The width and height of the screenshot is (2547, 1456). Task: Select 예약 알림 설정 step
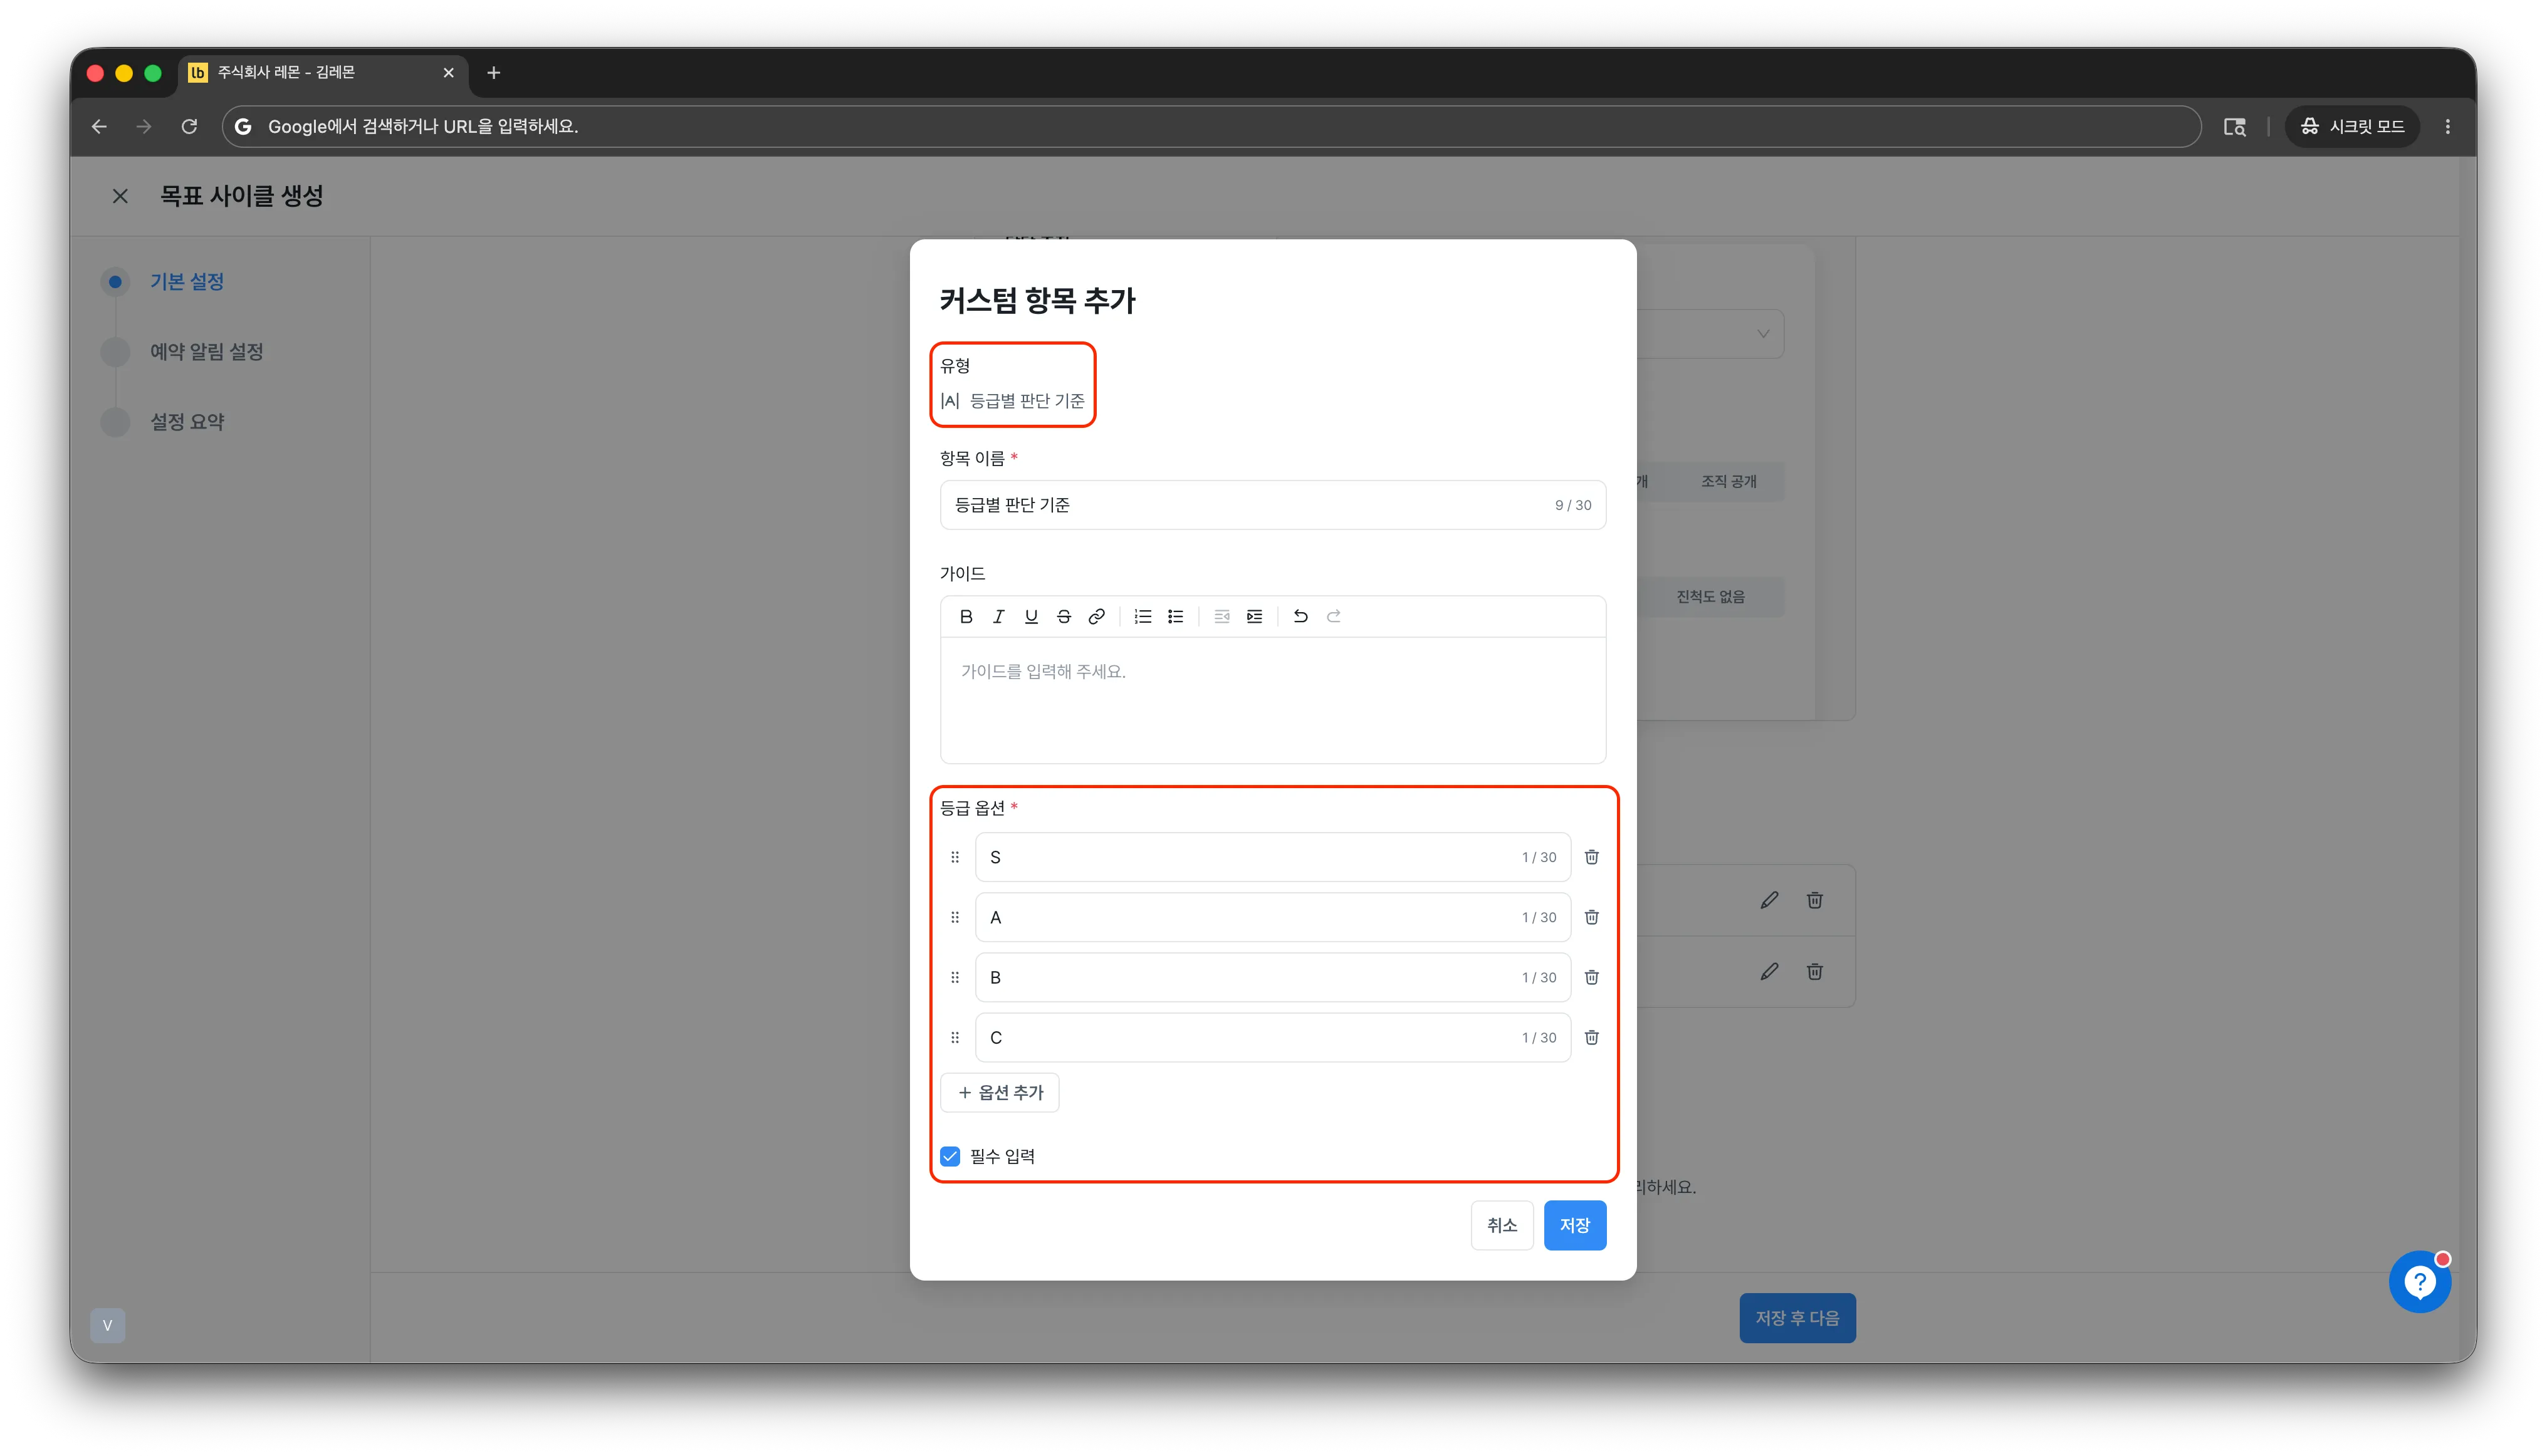pos(207,352)
